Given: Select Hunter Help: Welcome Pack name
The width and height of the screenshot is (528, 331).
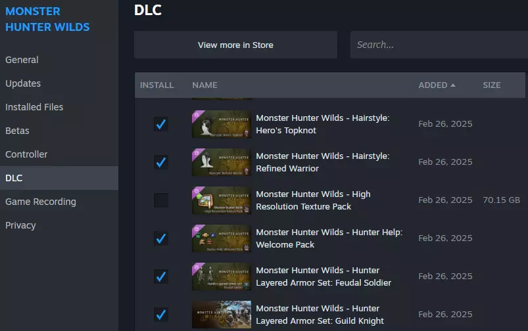Looking at the screenshot, I should (x=329, y=238).
